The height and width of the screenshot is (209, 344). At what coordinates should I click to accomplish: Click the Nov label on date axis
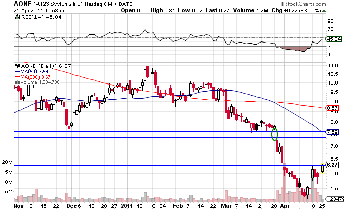click(x=18, y=206)
